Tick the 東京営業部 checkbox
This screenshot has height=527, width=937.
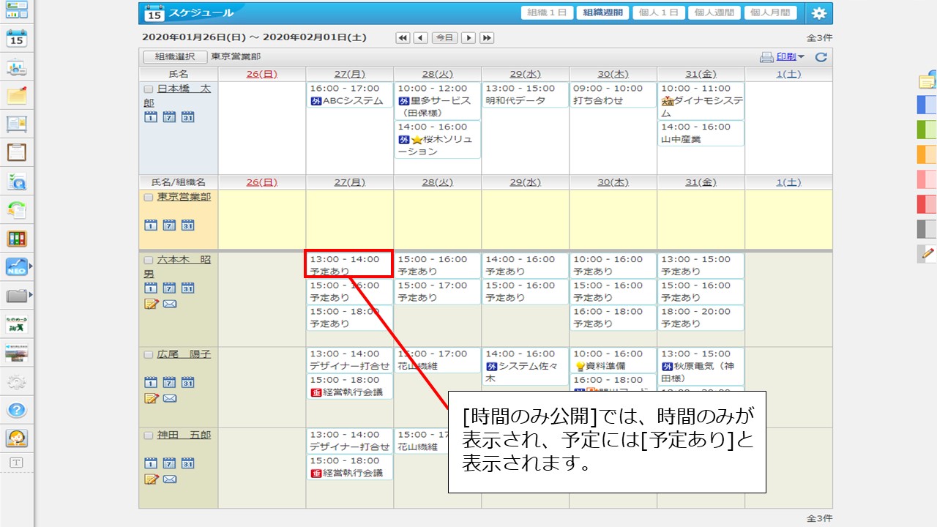click(149, 197)
